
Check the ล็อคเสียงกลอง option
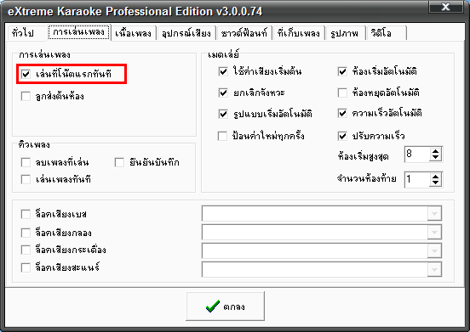click(x=26, y=233)
